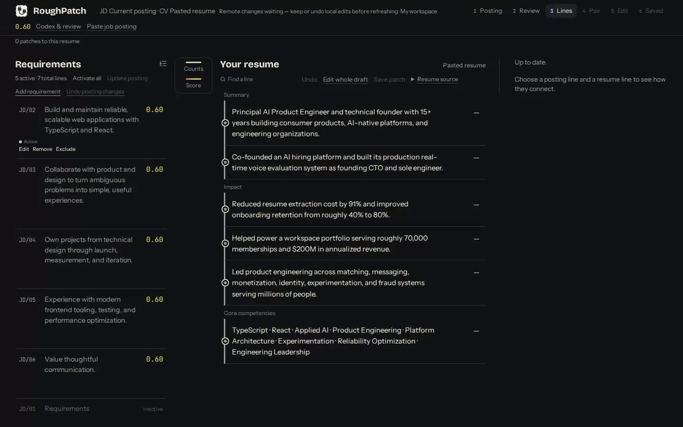This screenshot has height=427, width=683.
Task: Click Undo in the resume toolbar
Action: pyautogui.click(x=310, y=80)
